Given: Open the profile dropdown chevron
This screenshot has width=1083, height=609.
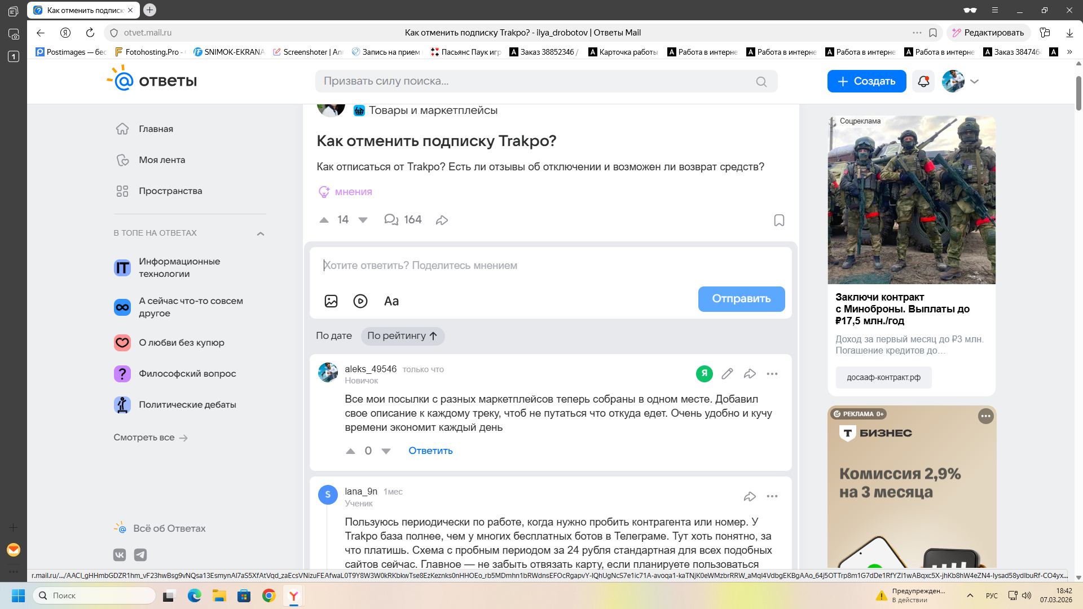Looking at the screenshot, I should 974,81.
